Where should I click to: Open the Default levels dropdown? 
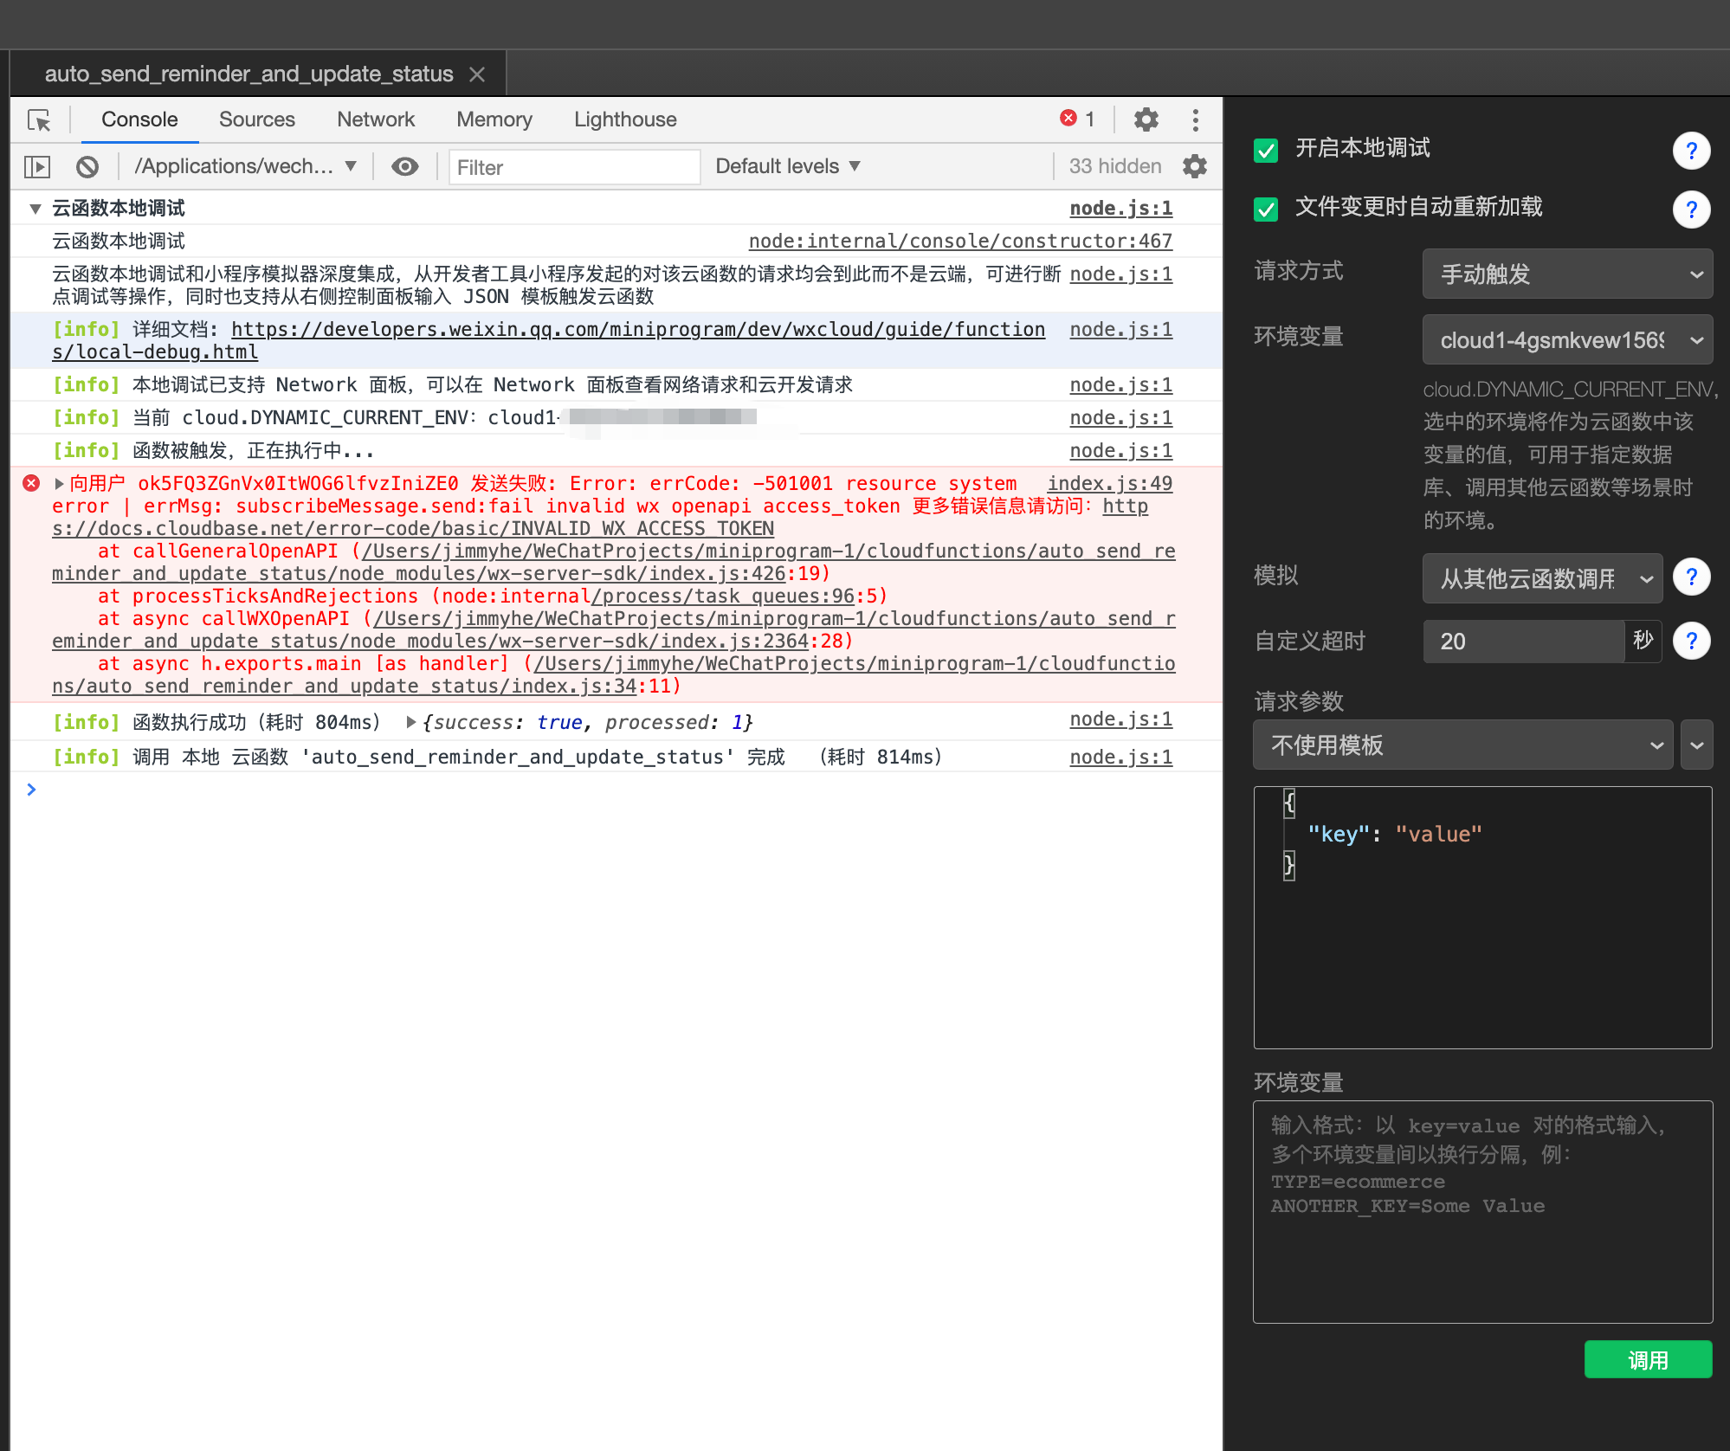pos(787,166)
